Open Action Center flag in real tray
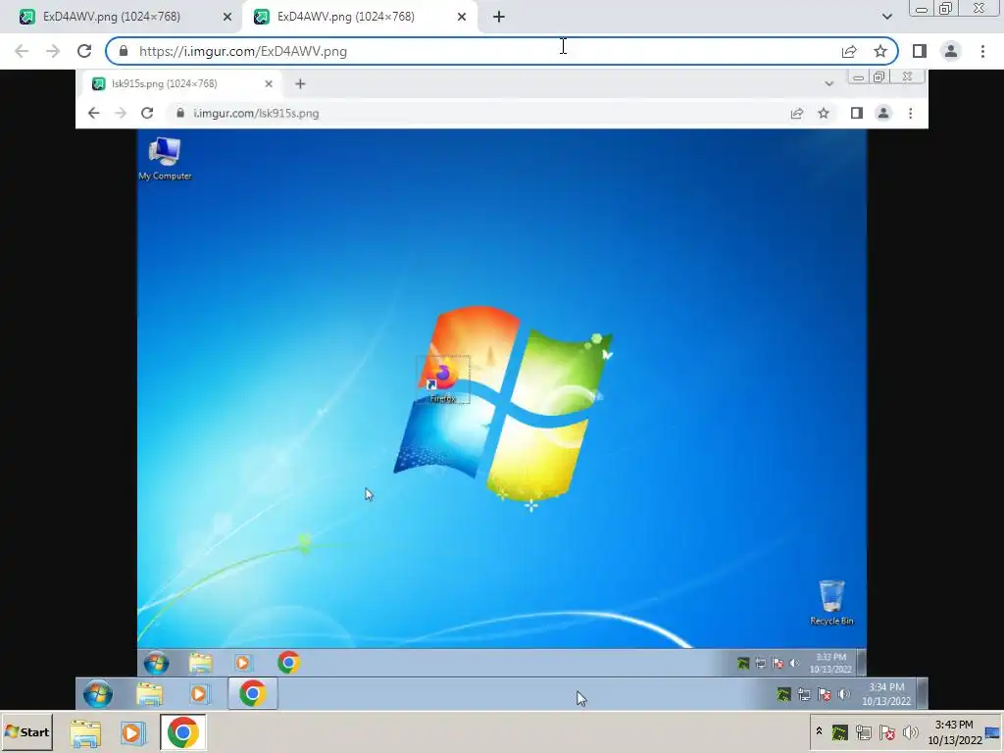The height and width of the screenshot is (753, 1004). point(887,731)
